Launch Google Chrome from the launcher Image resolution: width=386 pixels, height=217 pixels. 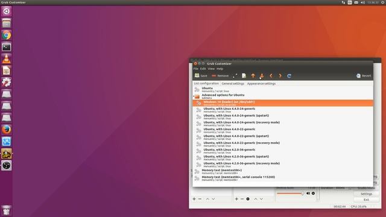[7, 35]
